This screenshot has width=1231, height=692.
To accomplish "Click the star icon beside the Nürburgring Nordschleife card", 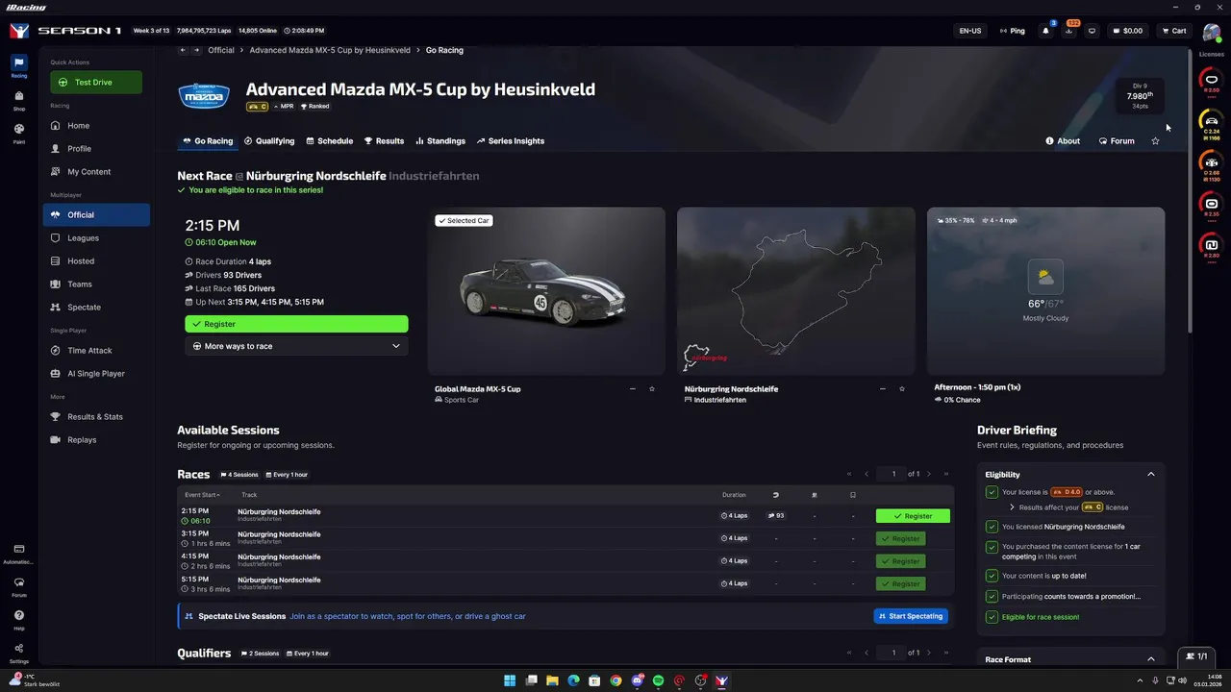I will (902, 389).
